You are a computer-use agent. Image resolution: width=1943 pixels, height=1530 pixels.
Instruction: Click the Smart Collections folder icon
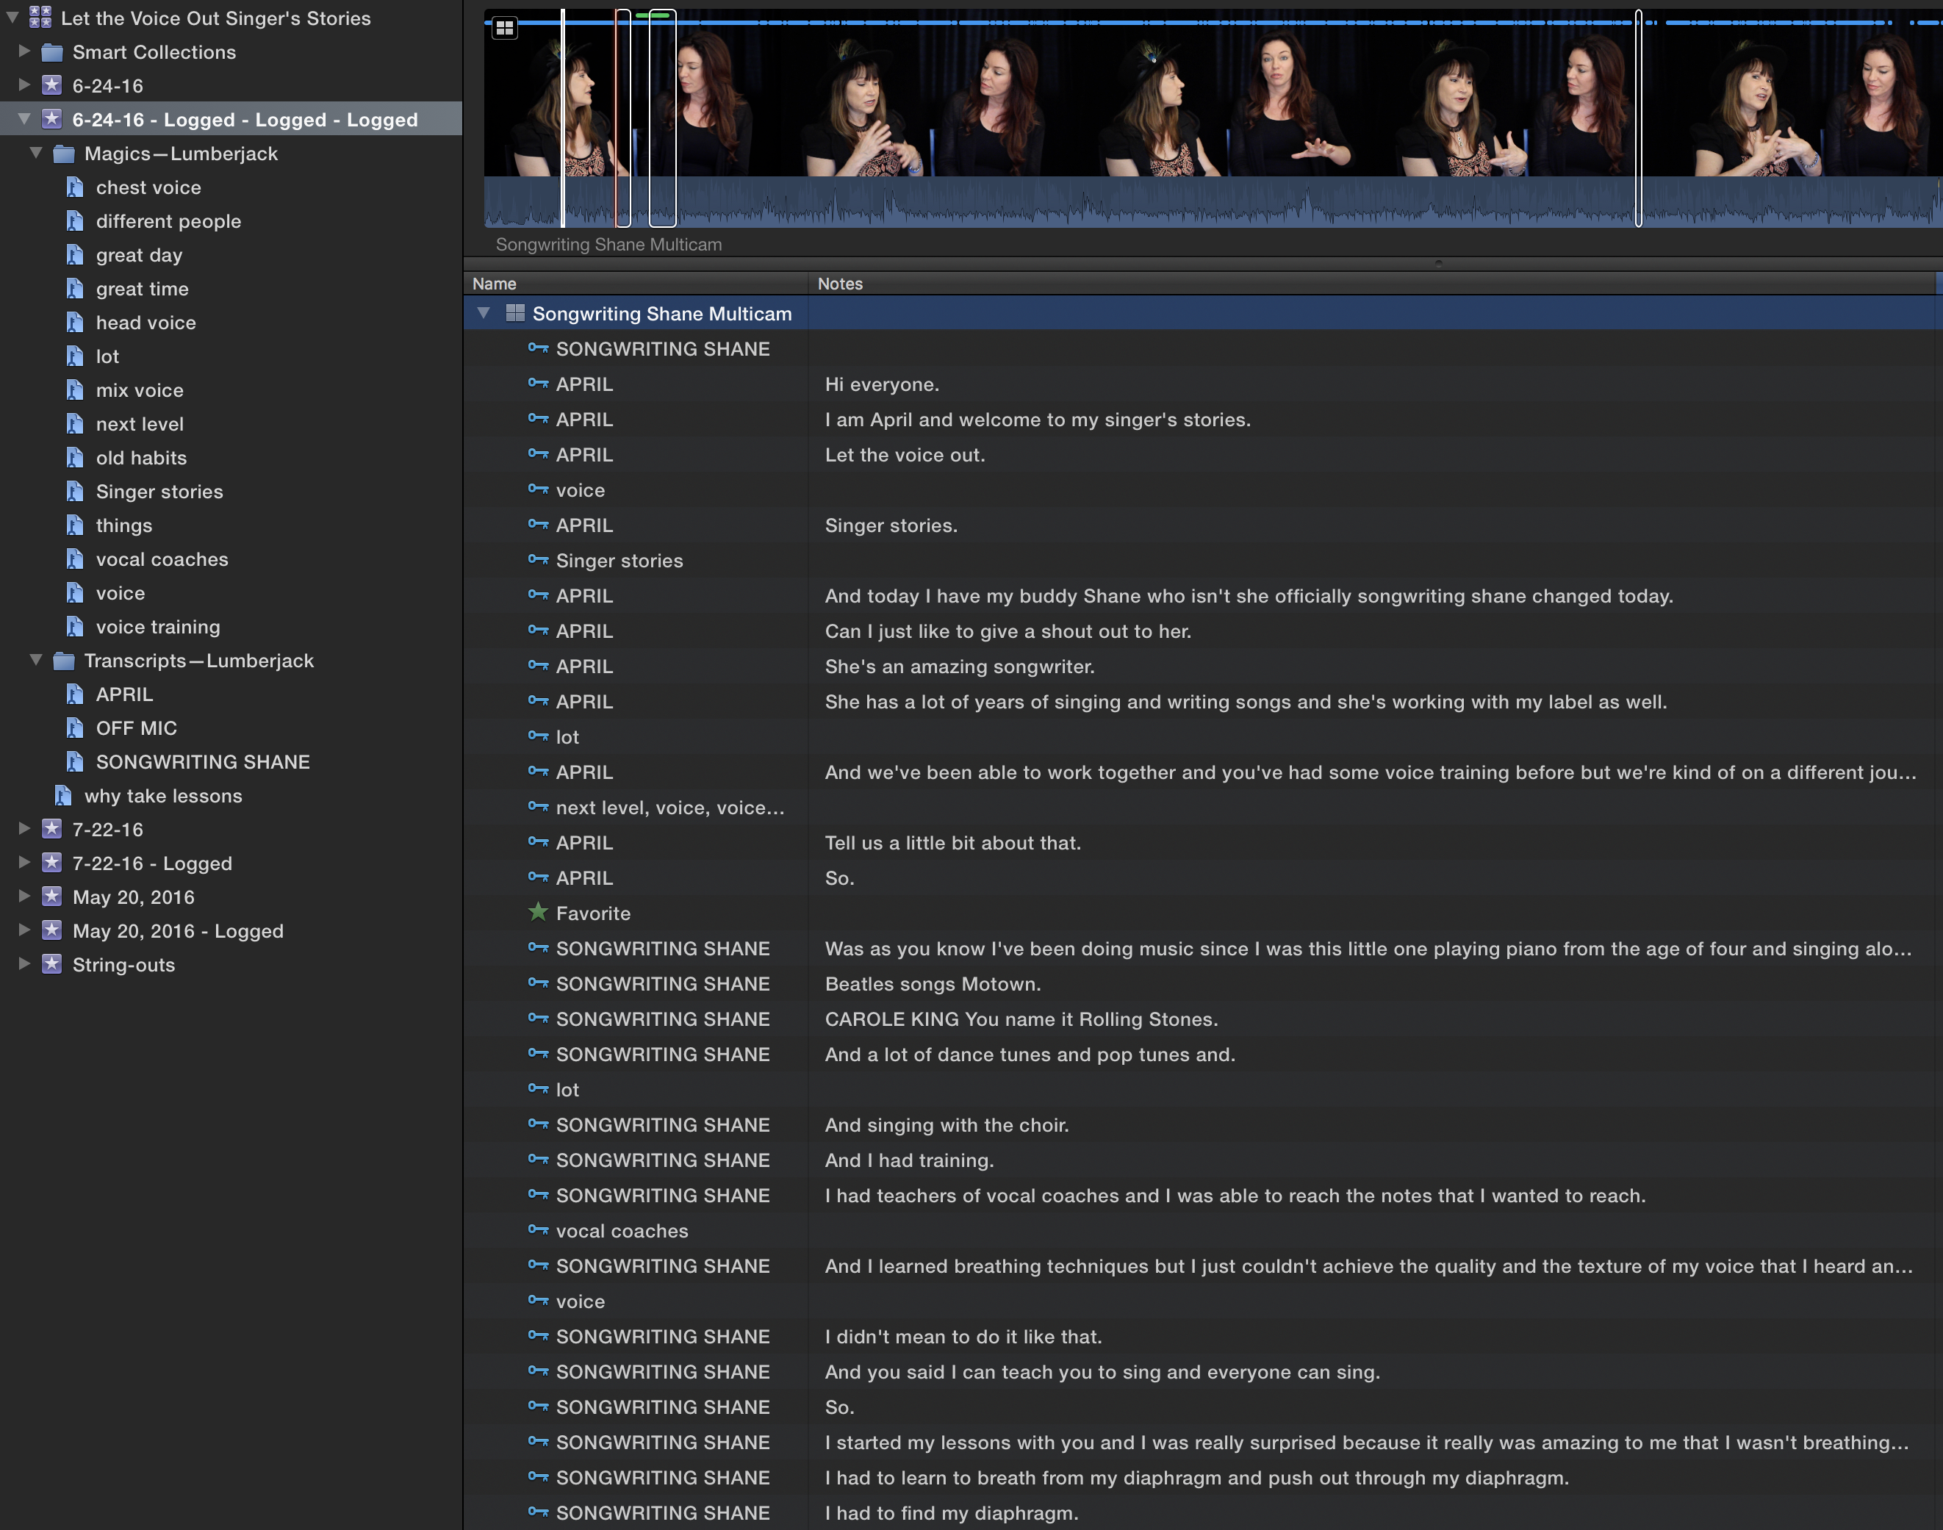(52, 52)
